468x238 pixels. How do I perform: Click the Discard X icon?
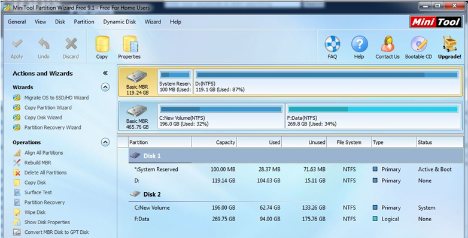point(71,44)
